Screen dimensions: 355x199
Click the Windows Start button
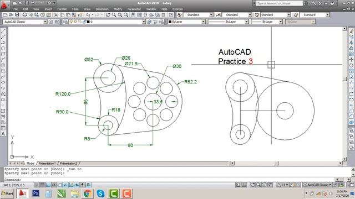[7, 193]
